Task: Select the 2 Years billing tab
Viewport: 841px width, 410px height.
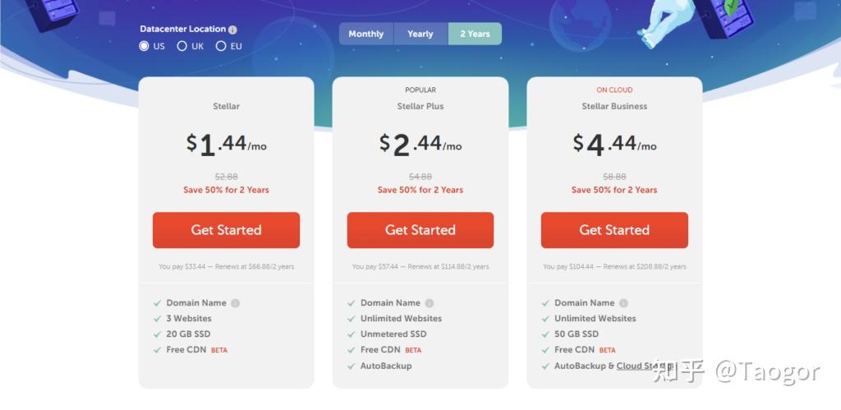Action: [475, 34]
